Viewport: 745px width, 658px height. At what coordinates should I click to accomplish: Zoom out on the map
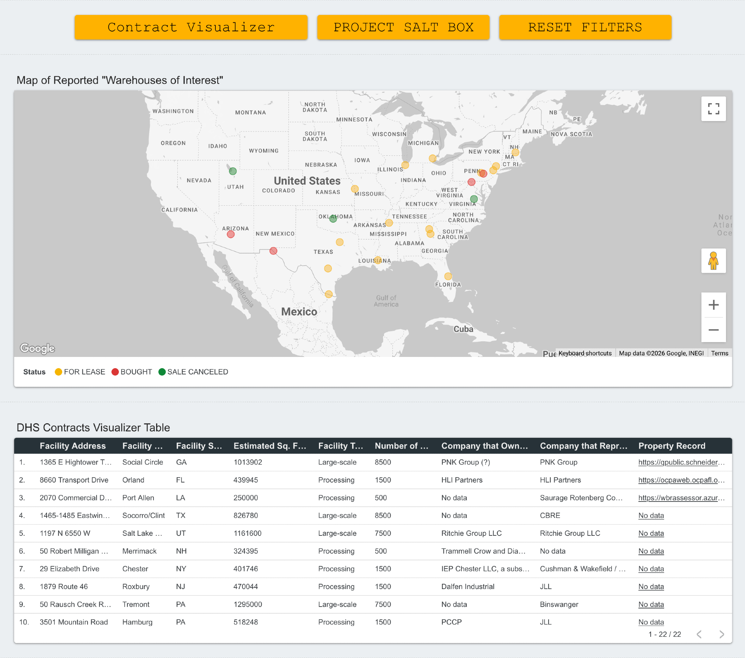point(713,330)
